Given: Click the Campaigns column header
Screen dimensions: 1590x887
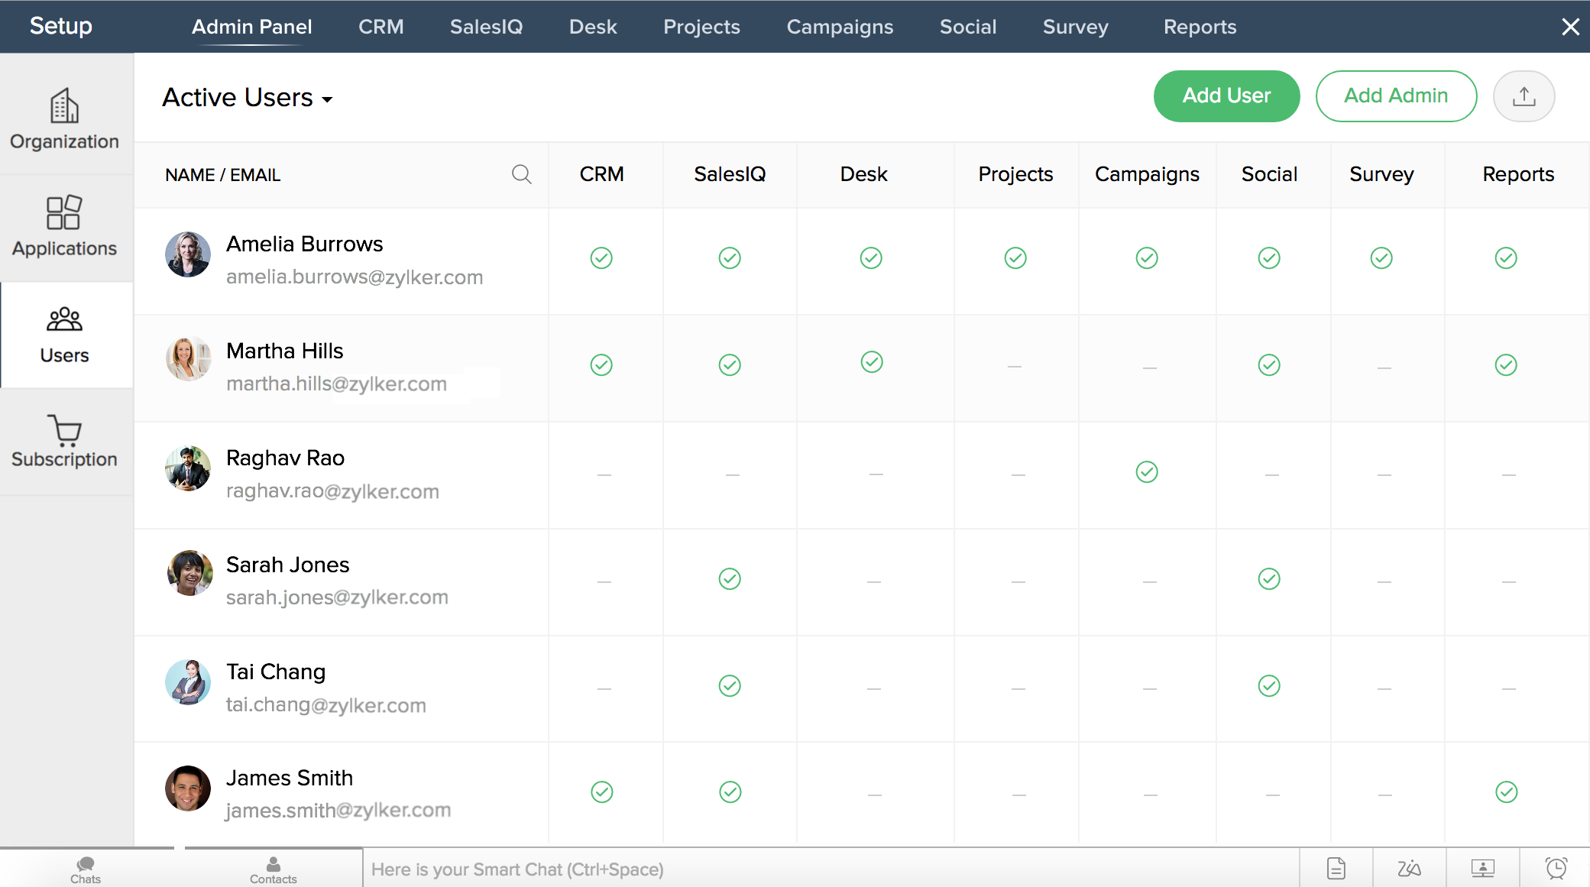Looking at the screenshot, I should click(x=1147, y=174).
